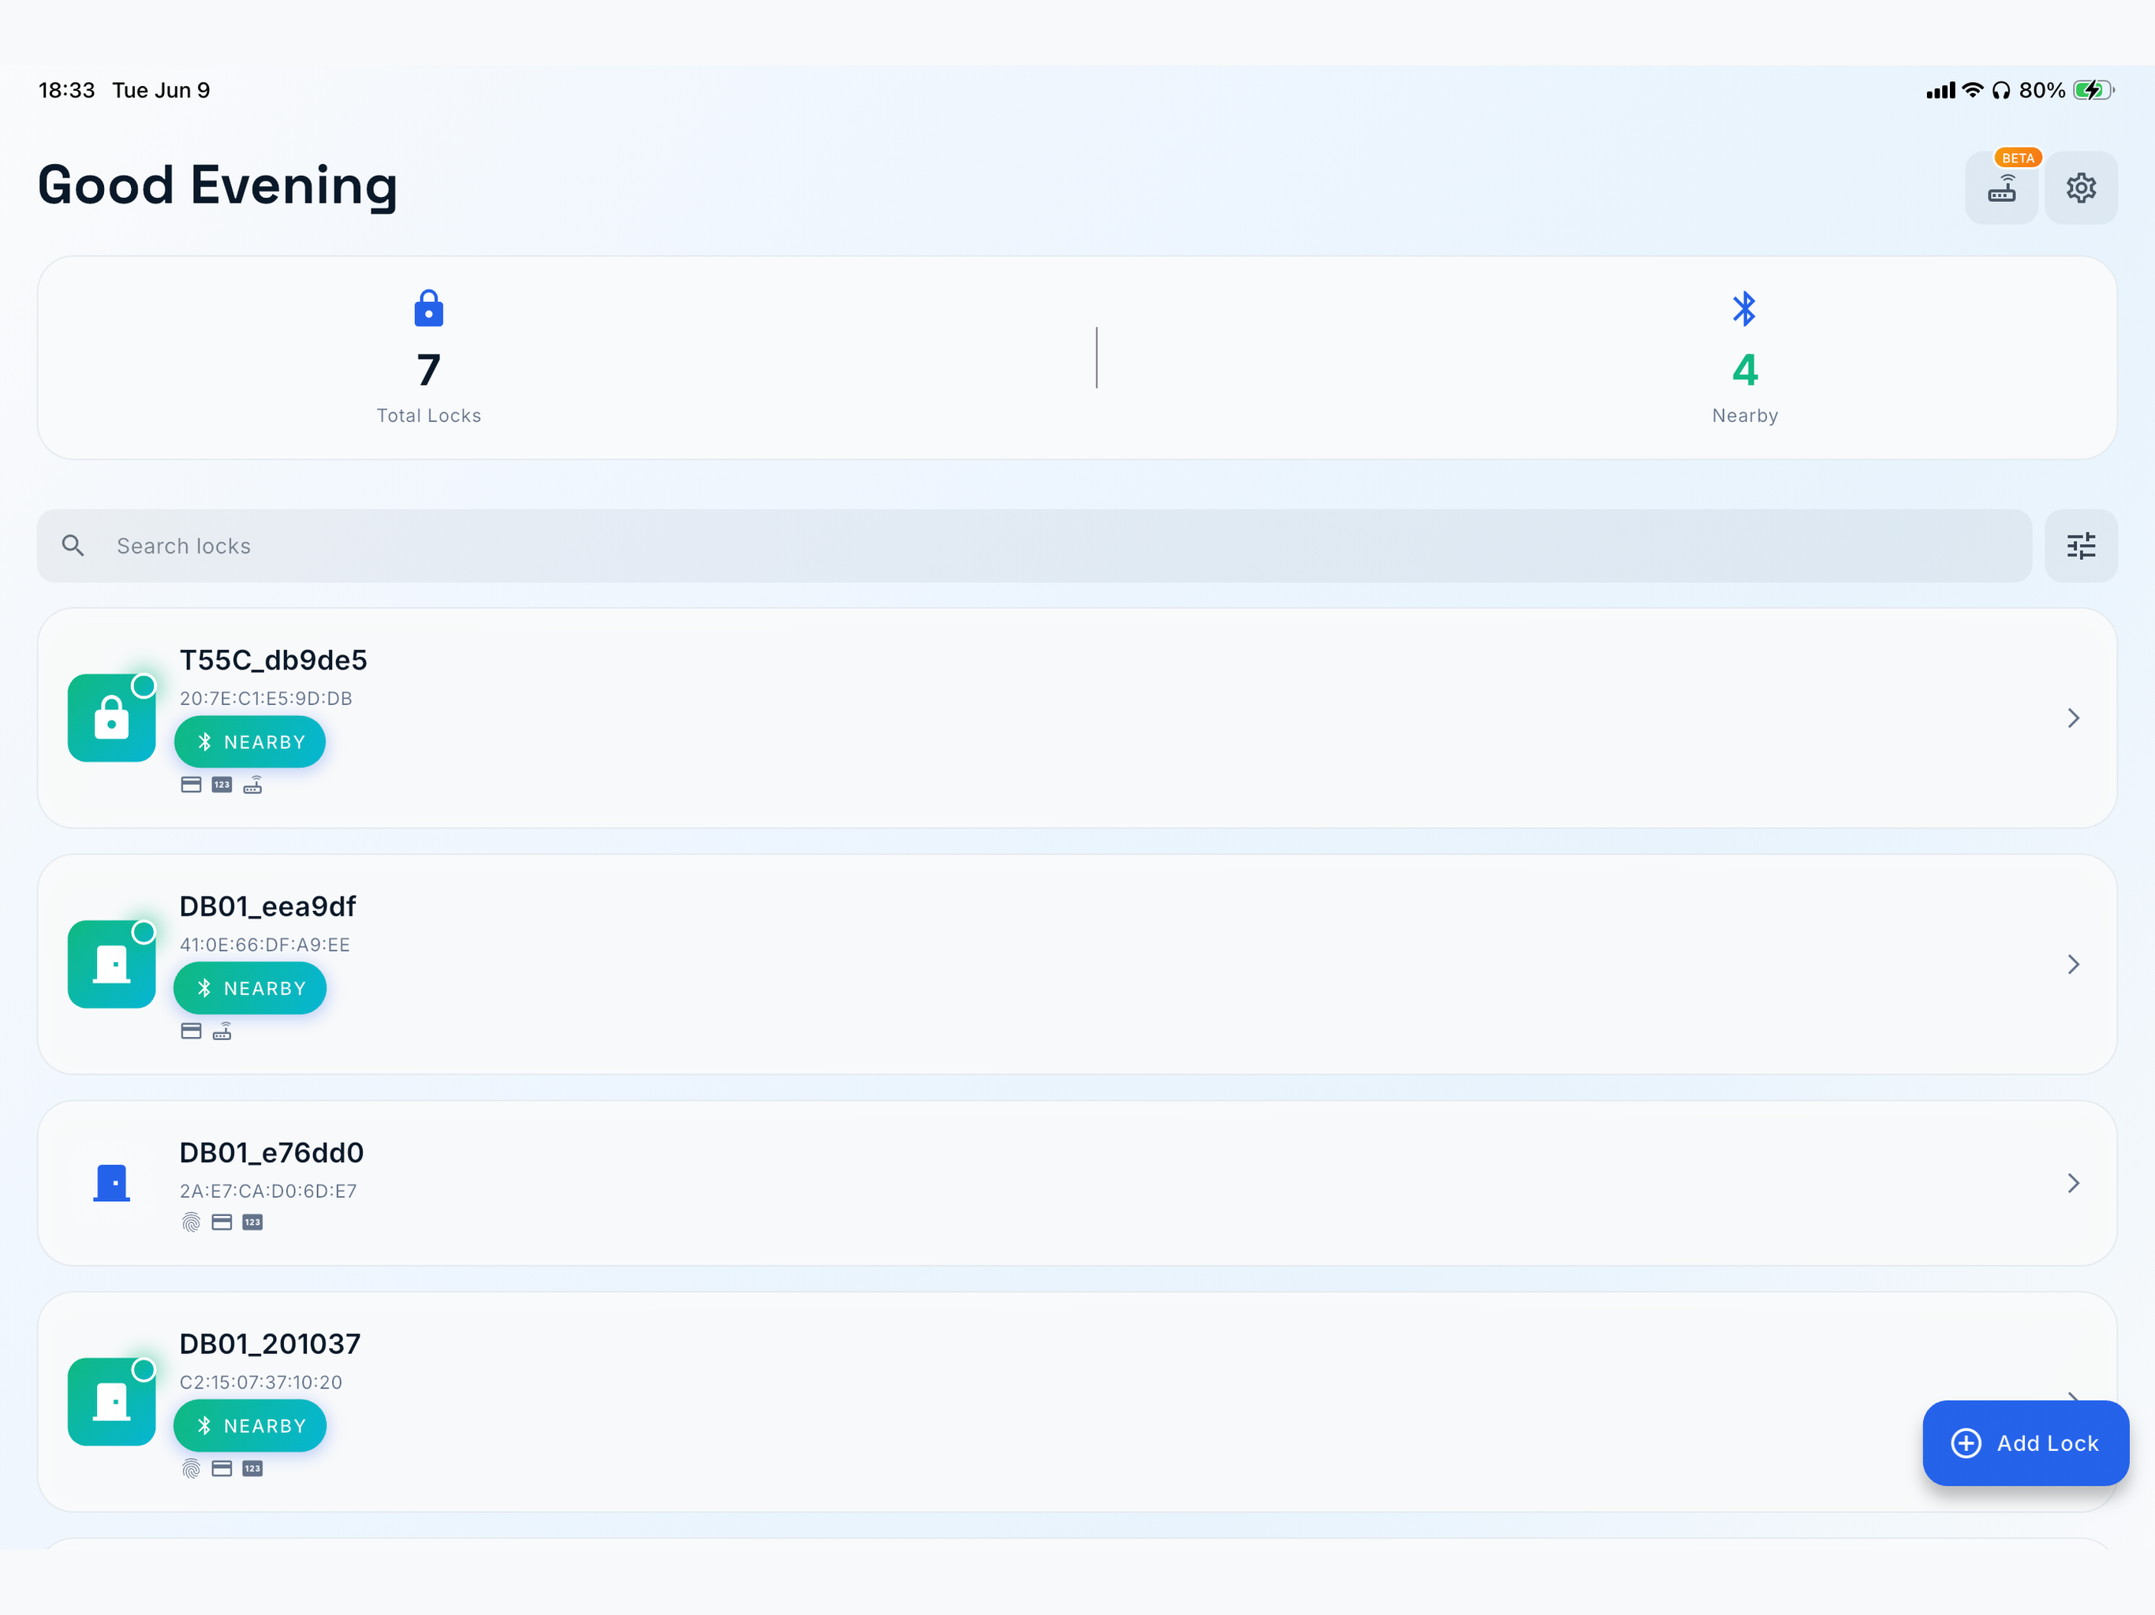Click MAC address C2:15:07:37:10:20

(x=261, y=1382)
